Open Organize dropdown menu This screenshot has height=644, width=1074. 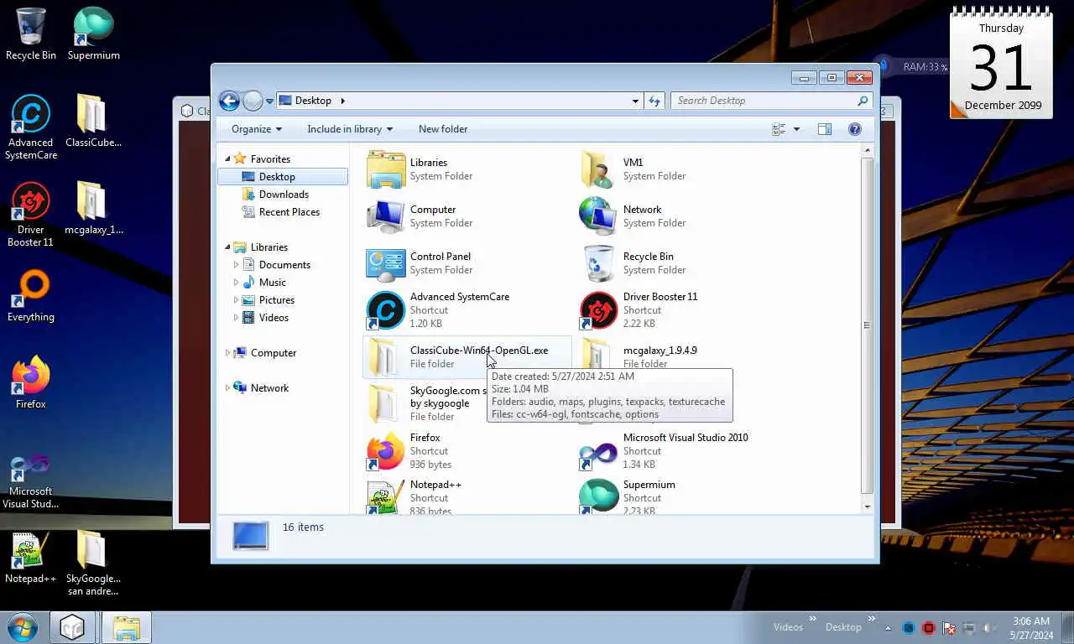click(257, 129)
